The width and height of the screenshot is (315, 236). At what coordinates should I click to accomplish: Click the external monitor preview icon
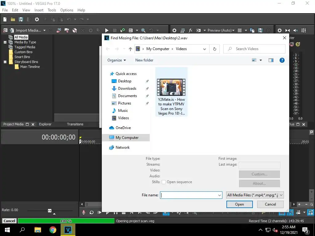pyautogui.click(x=182, y=30)
